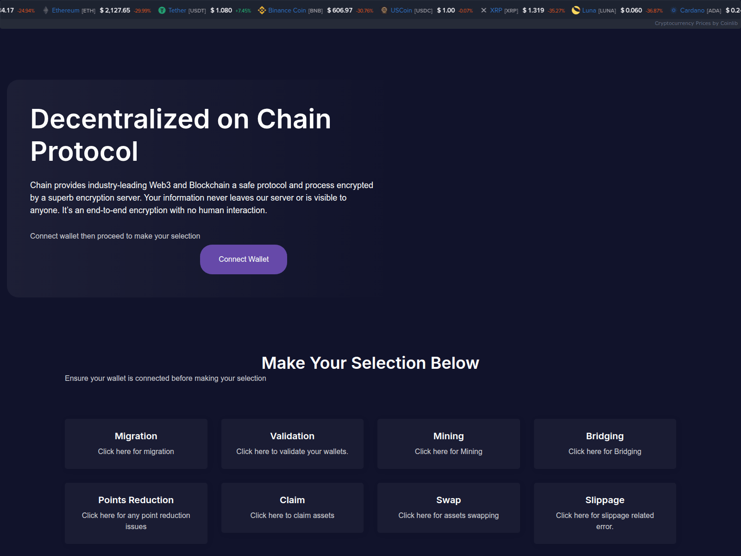Image resolution: width=741 pixels, height=556 pixels.
Task: Choose the Mining option card
Action: 448,443
